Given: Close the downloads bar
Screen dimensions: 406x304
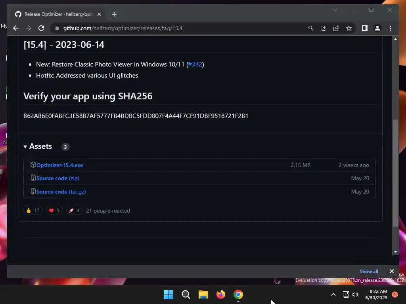Looking at the screenshot, I should click(391, 271).
